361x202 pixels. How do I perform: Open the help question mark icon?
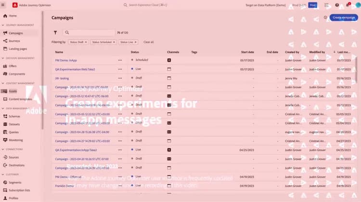coord(337,5)
